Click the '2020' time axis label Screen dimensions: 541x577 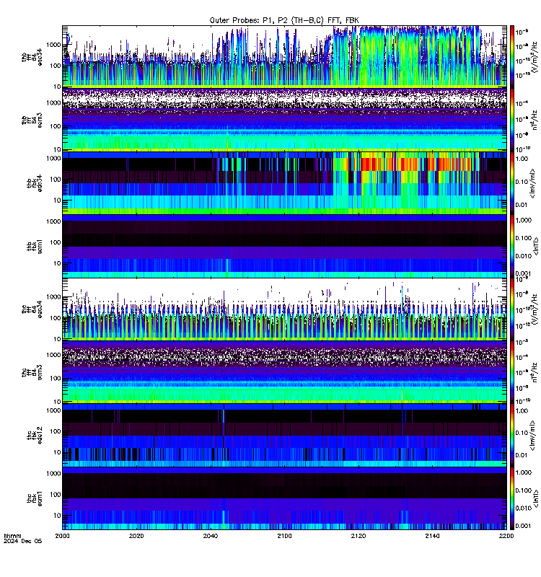136,536
